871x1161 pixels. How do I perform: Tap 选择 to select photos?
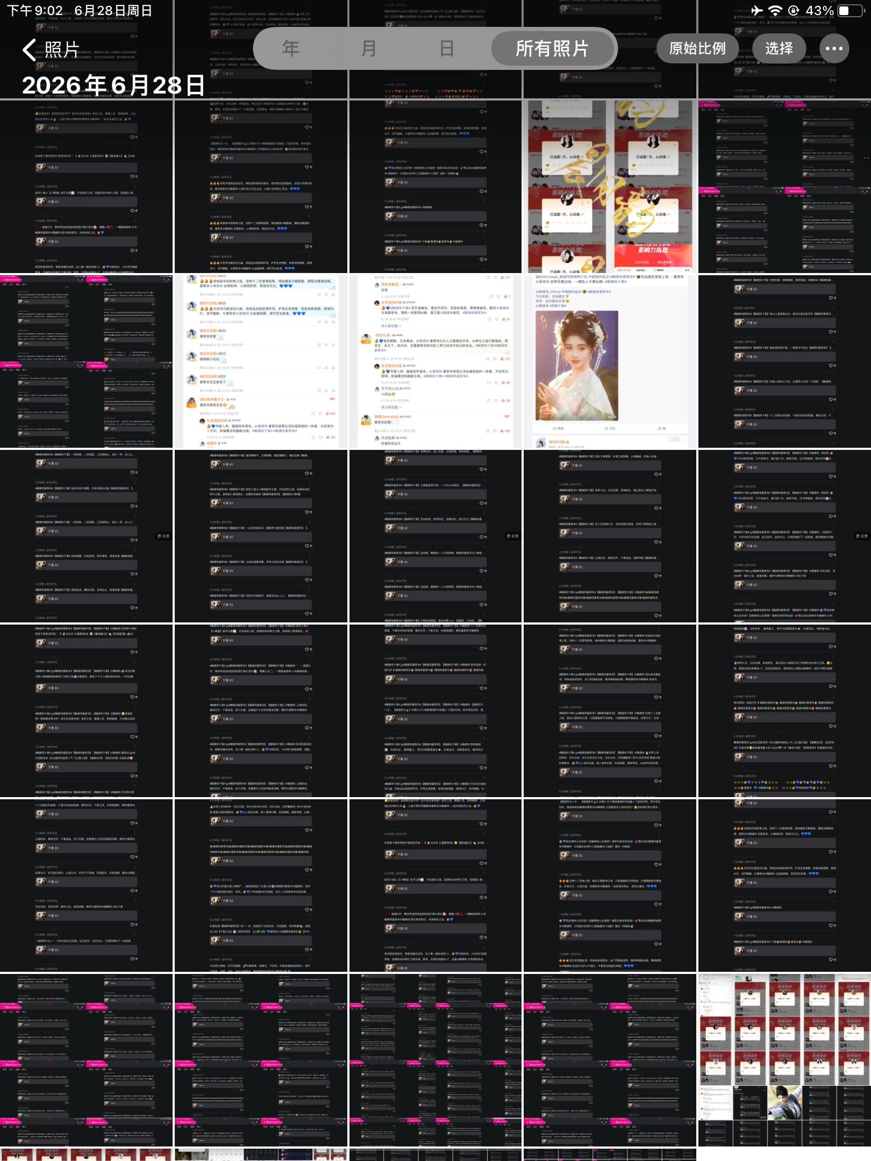(779, 49)
